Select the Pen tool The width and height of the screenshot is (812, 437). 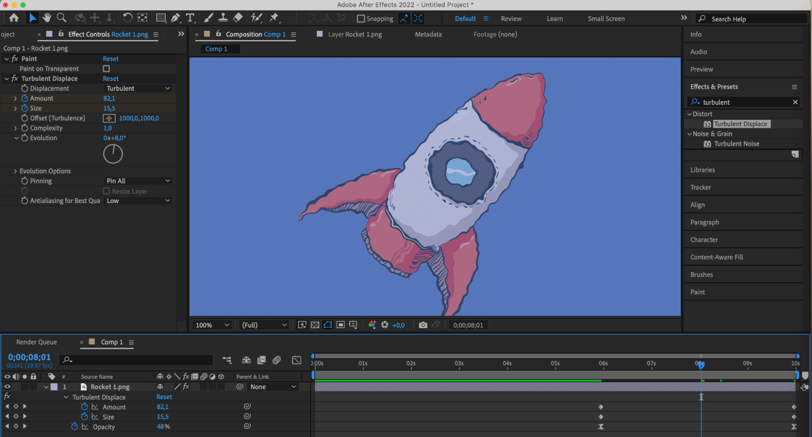(x=175, y=18)
